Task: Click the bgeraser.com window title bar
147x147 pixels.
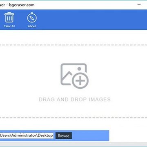Action: click(68, 5)
